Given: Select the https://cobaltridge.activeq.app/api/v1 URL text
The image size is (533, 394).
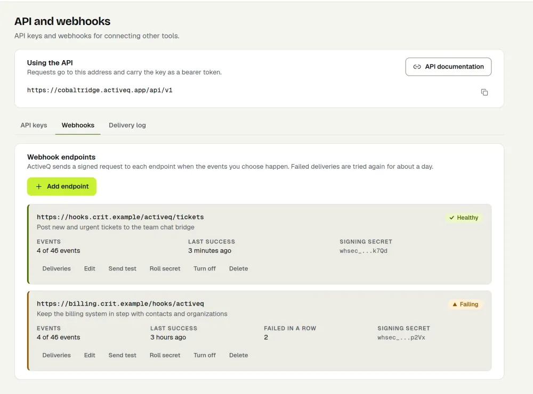Looking at the screenshot, I should pos(100,90).
